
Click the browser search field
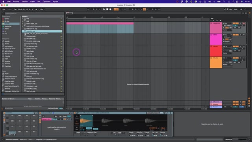34,13
